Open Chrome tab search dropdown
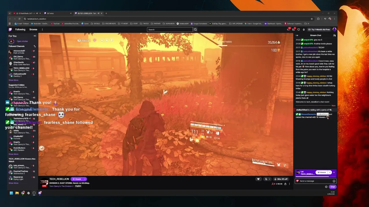The image size is (369, 207). (10, 13)
